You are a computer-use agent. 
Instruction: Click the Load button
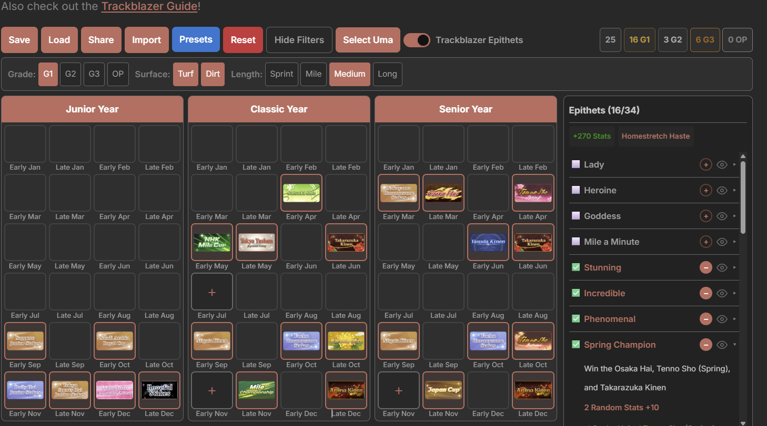[59, 40]
